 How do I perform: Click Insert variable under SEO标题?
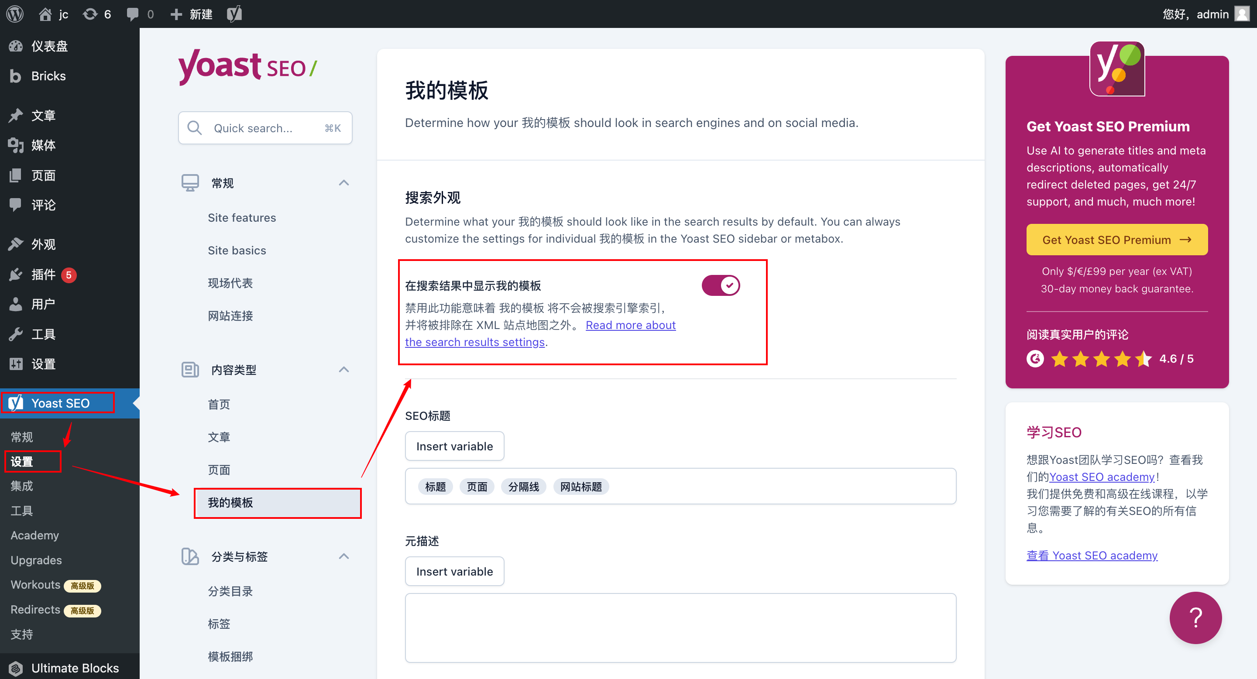454,446
